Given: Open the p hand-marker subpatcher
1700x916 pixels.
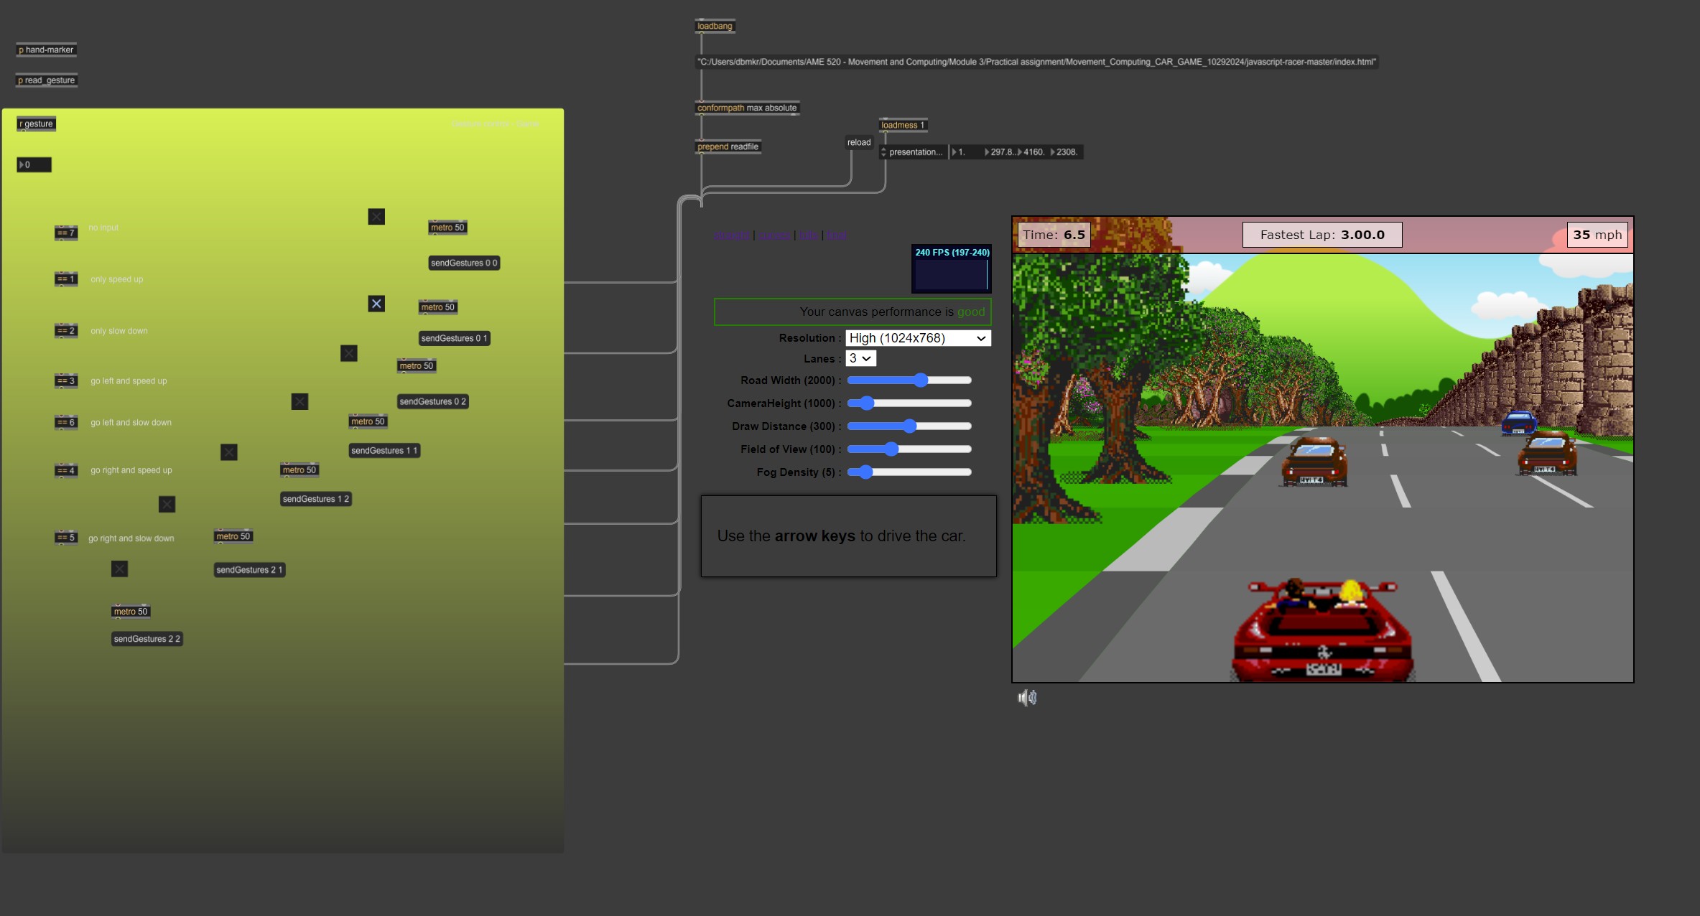Looking at the screenshot, I should (46, 49).
